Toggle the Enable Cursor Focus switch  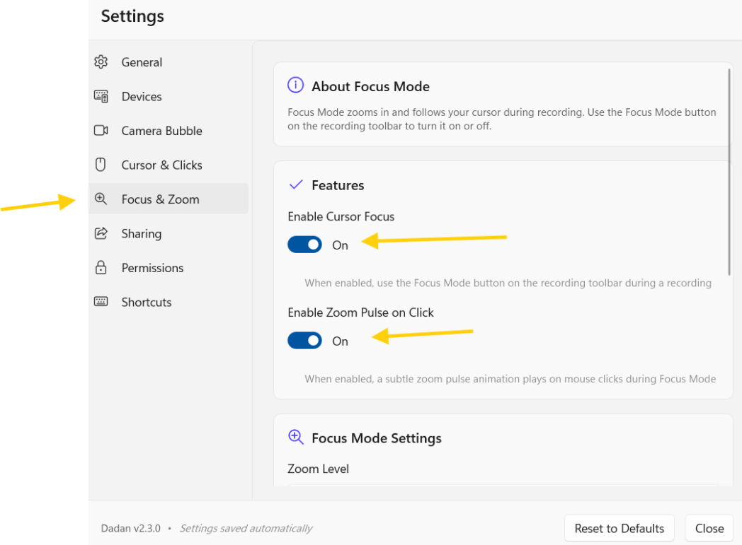pyautogui.click(x=304, y=245)
